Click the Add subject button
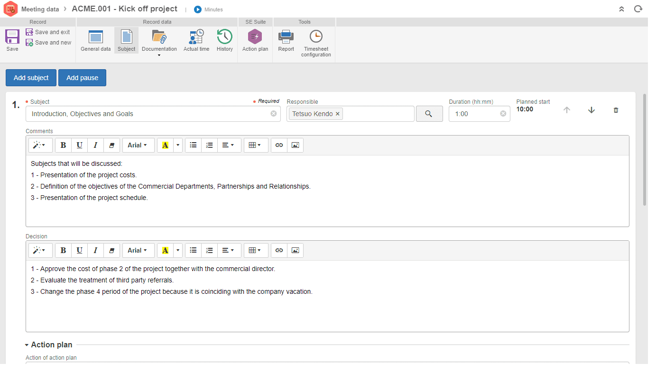The image size is (656, 372). pos(31,78)
